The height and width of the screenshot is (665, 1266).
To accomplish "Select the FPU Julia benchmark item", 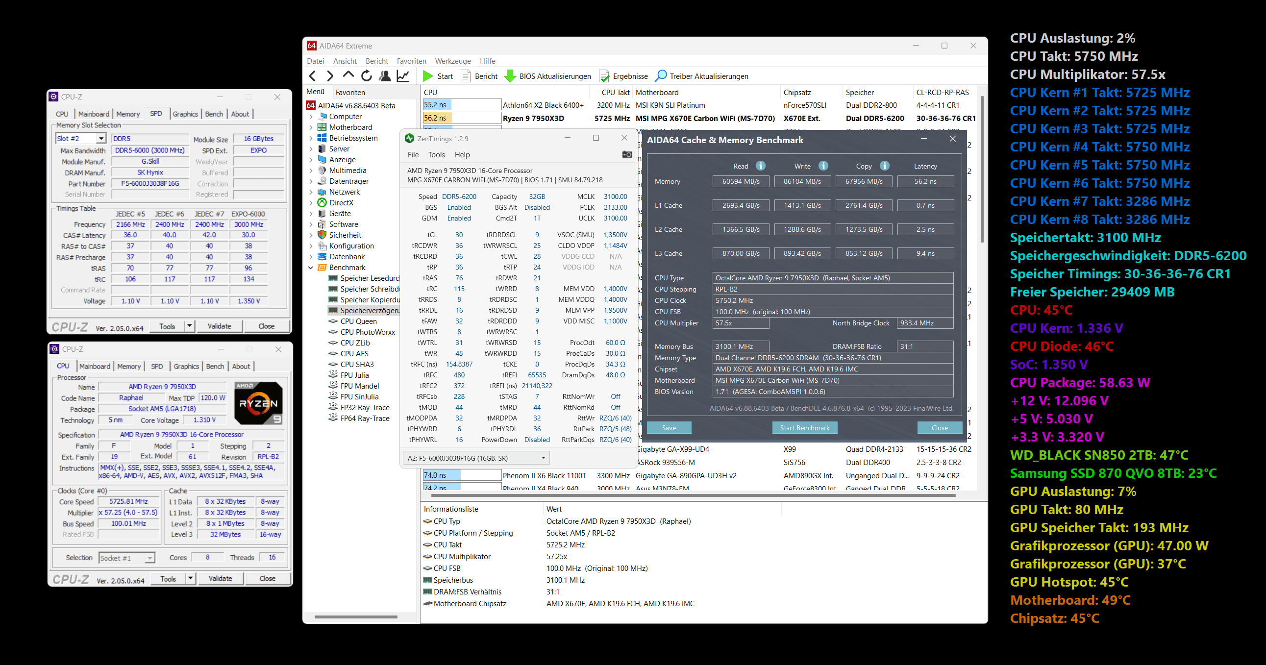I will [354, 375].
